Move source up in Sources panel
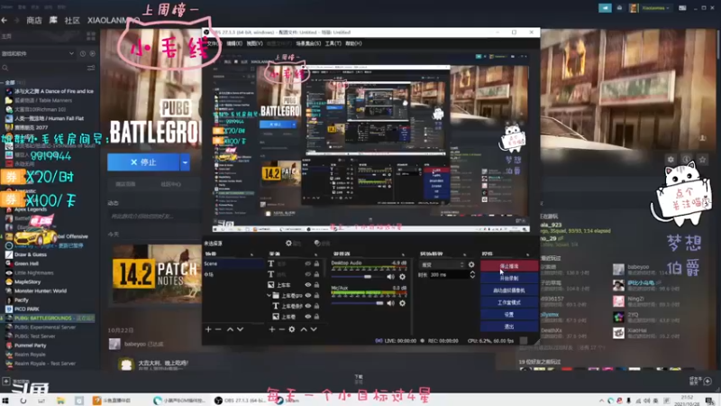721x406 pixels. (304, 329)
